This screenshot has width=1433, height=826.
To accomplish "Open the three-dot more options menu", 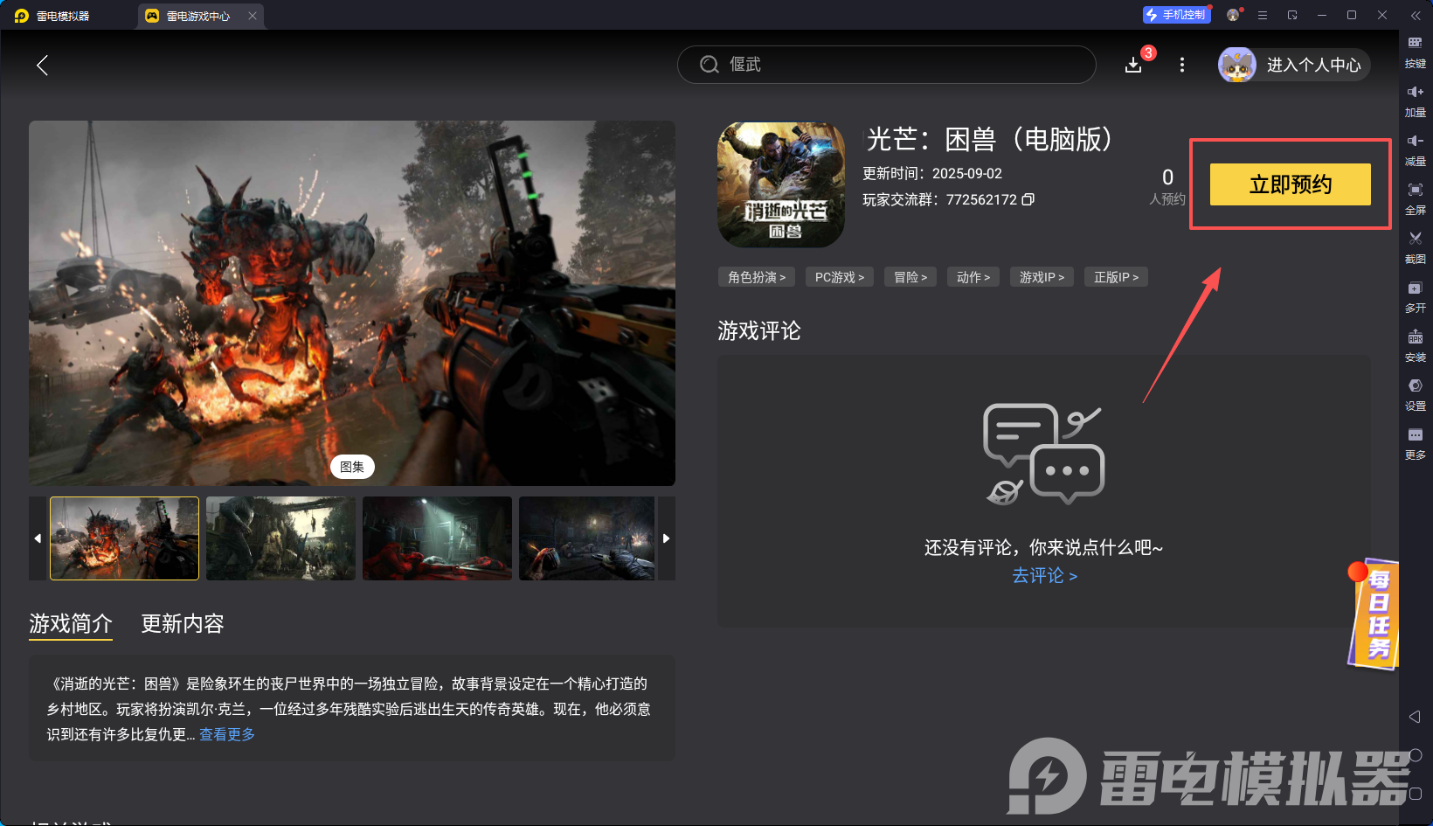I will (x=1182, y=65).
